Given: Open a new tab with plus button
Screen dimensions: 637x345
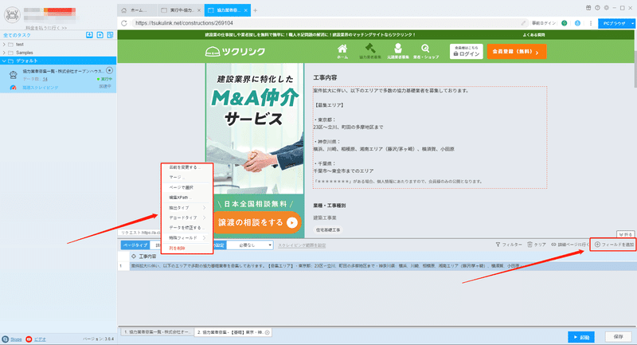Looking at the screenshot, I should (255, 10).
